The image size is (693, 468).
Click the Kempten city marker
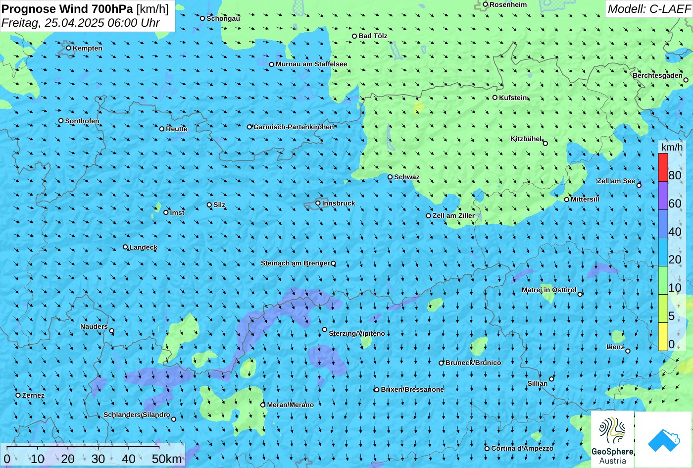(x=69, y=48)
